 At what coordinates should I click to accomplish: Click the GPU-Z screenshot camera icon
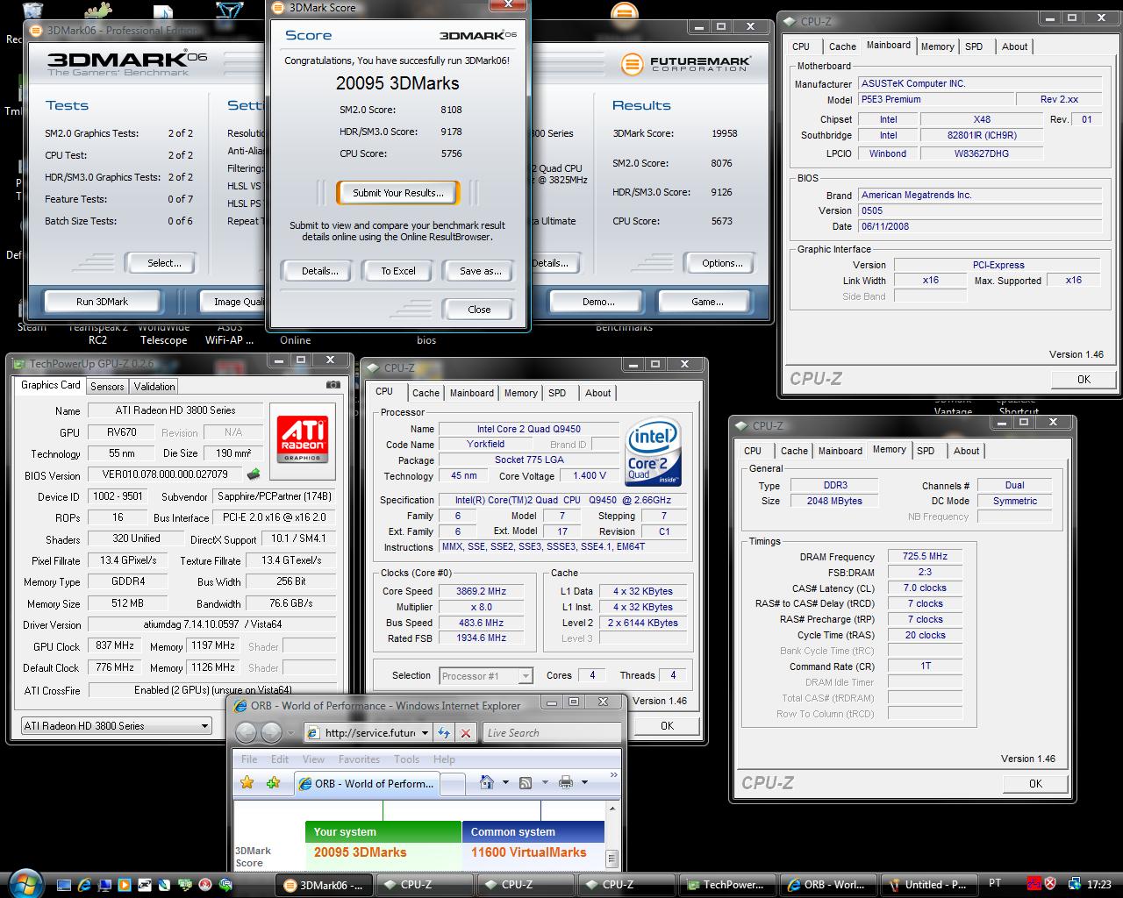coord(333,385)
